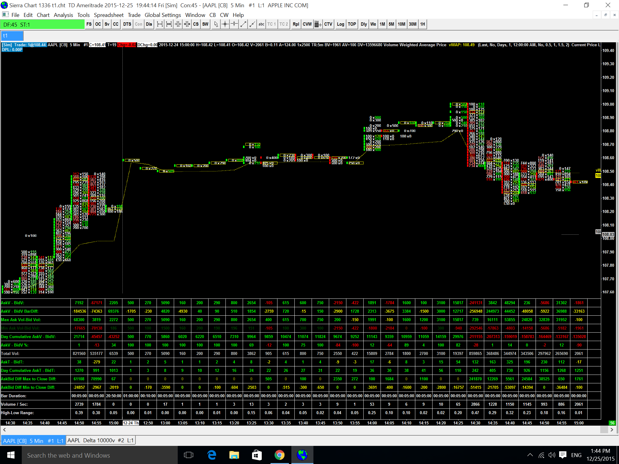
Task: Open Chrome from the taskbar
Action: (279, 455)
